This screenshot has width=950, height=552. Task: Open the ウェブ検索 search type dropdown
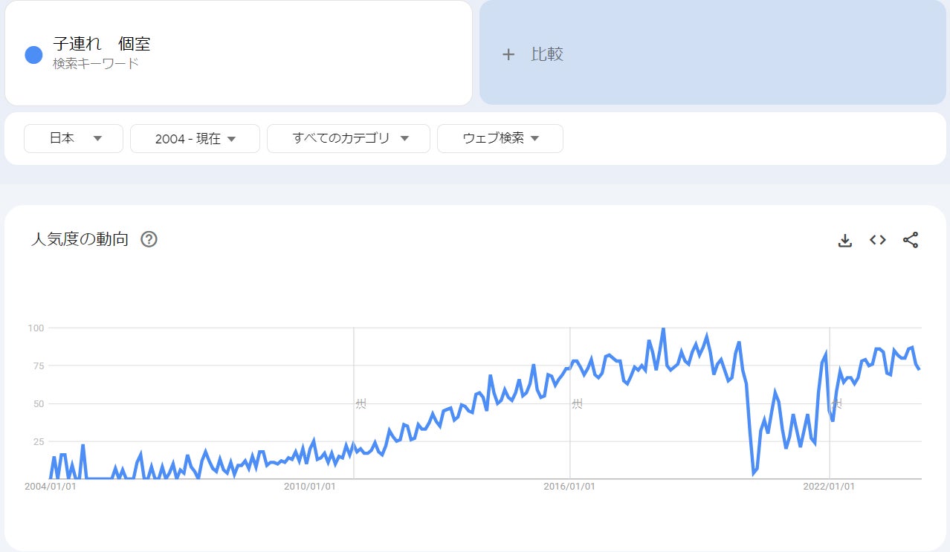click(500, 138)
